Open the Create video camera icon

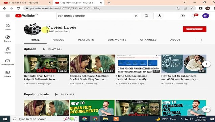(x=183, y=16)
